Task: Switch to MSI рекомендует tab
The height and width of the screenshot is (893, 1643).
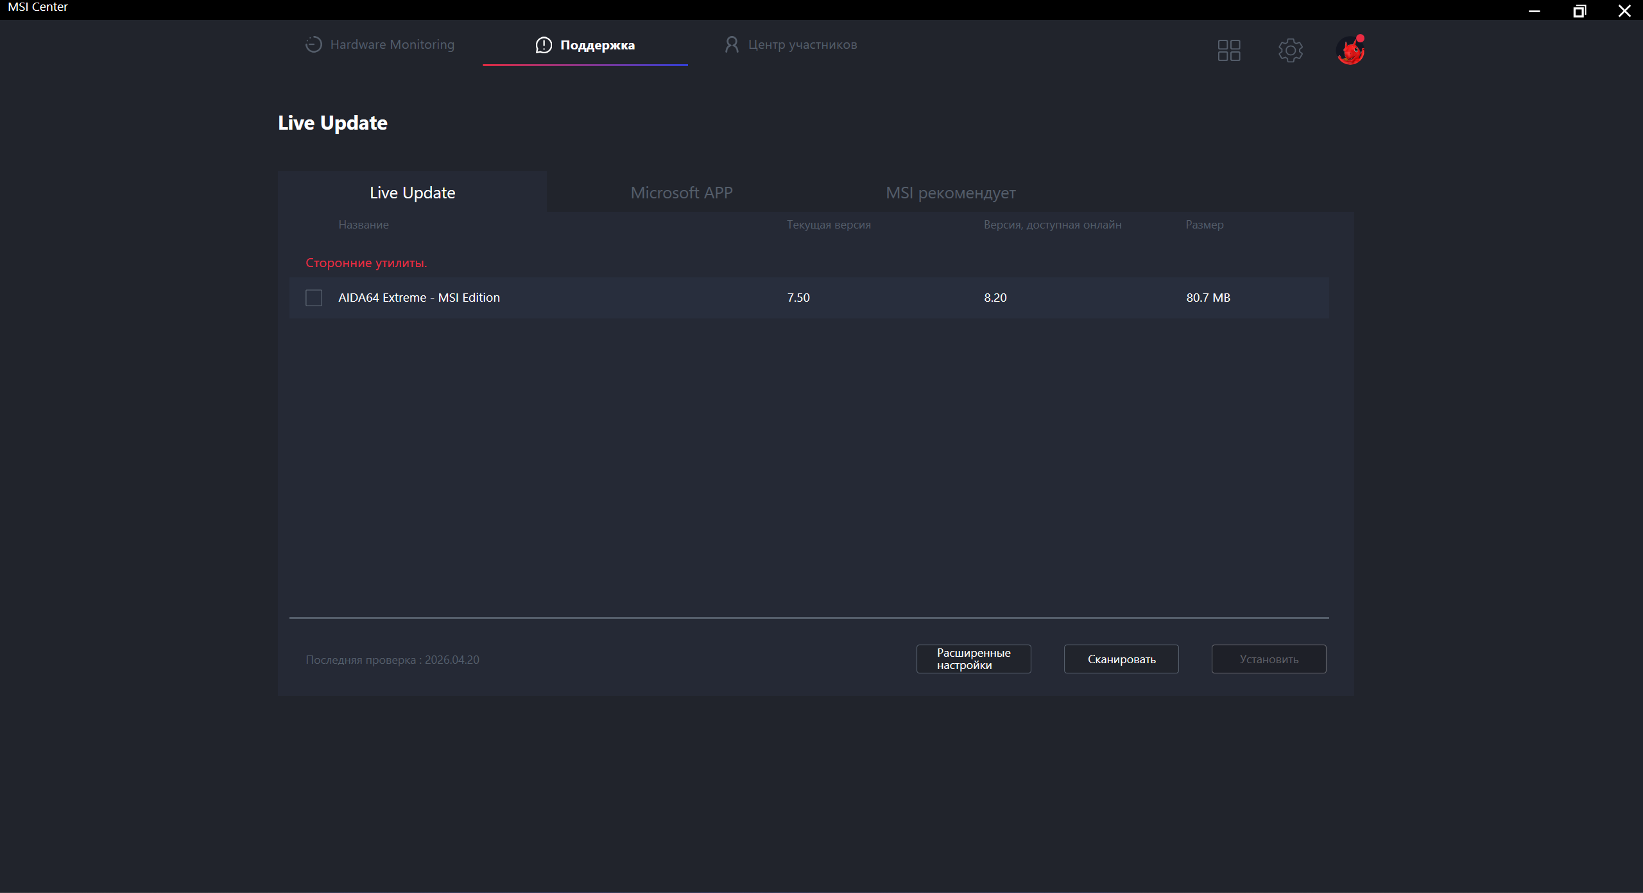Action: (951, 193)
